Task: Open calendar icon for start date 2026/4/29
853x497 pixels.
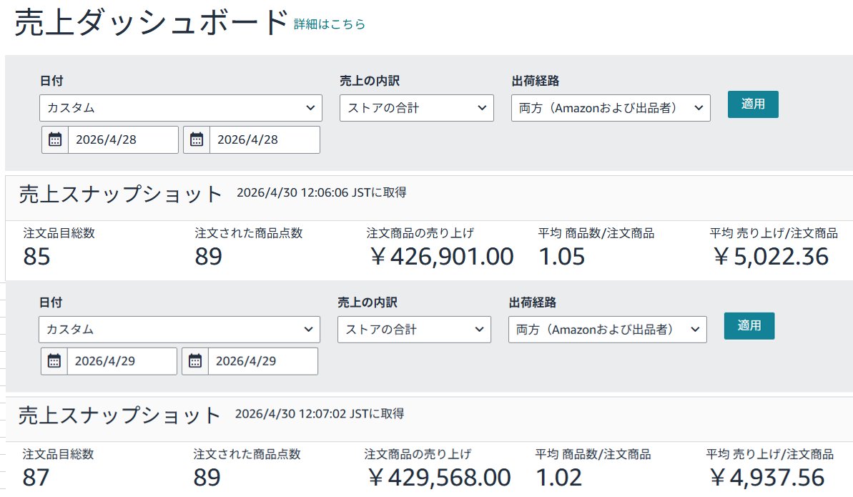Action: click(54, 361)
